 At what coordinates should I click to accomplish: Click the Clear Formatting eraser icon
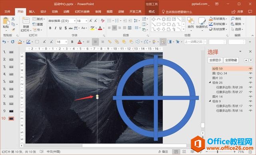(103, 21)
